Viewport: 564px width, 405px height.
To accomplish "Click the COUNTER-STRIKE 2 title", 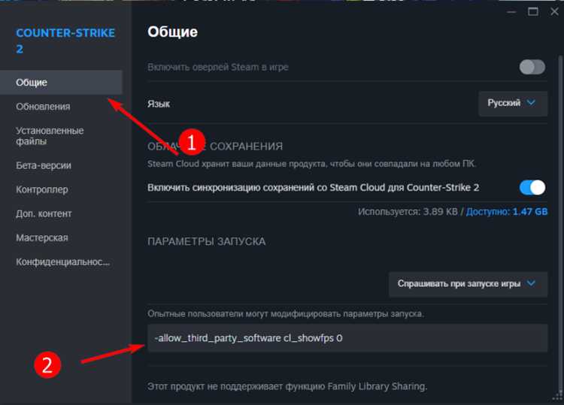I will pos(65,41).
